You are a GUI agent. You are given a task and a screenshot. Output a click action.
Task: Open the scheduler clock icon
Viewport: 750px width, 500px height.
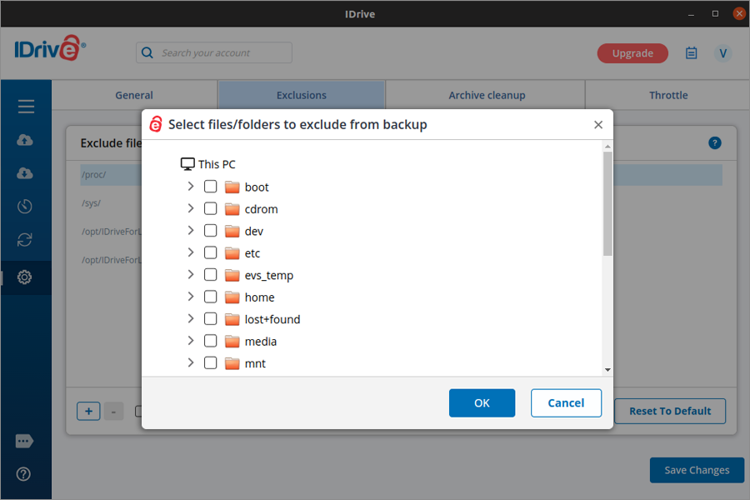25,207
